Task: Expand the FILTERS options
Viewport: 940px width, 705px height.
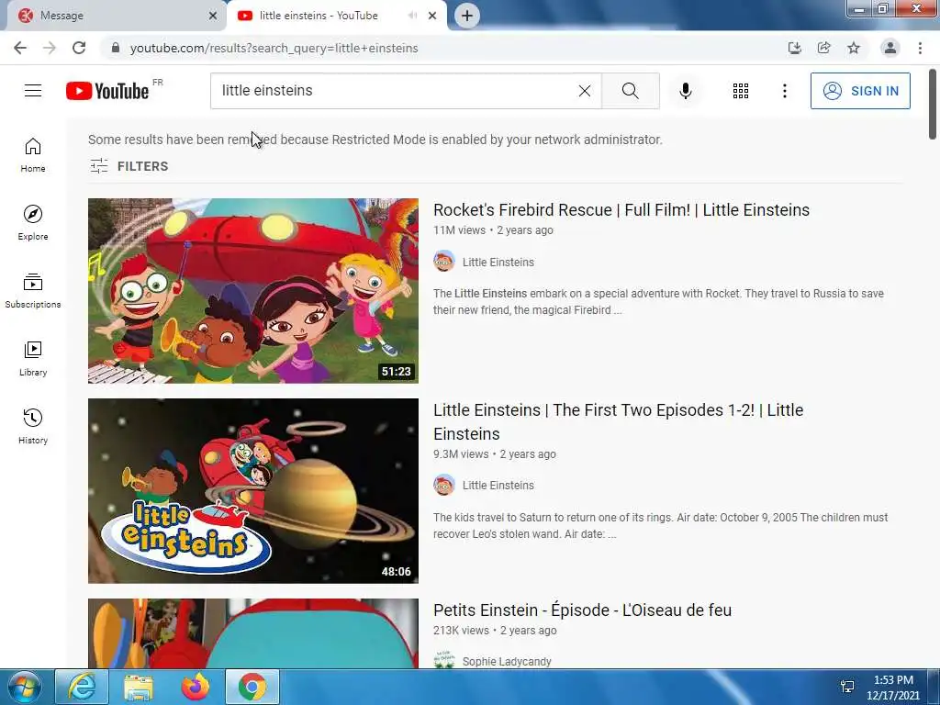Action: pos(129,166)
